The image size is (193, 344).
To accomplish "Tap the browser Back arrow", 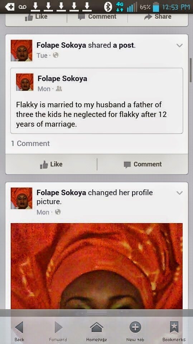I will click(x=19, y=327).
